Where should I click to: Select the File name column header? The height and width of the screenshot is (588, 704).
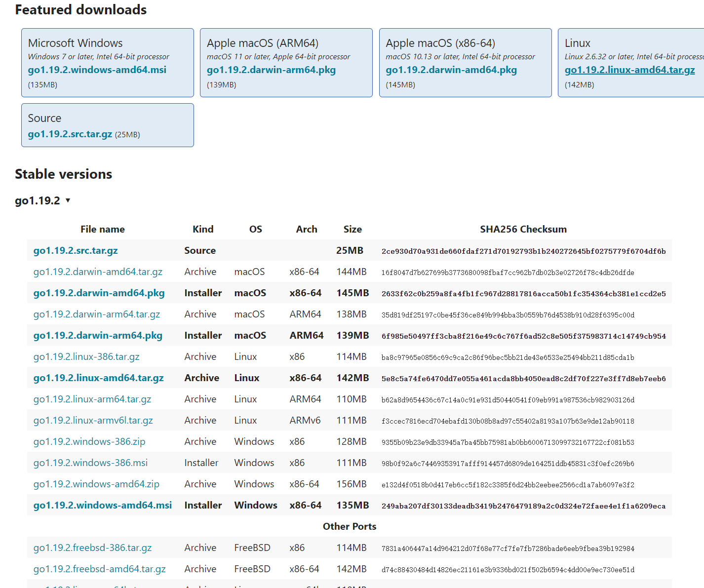103,229
